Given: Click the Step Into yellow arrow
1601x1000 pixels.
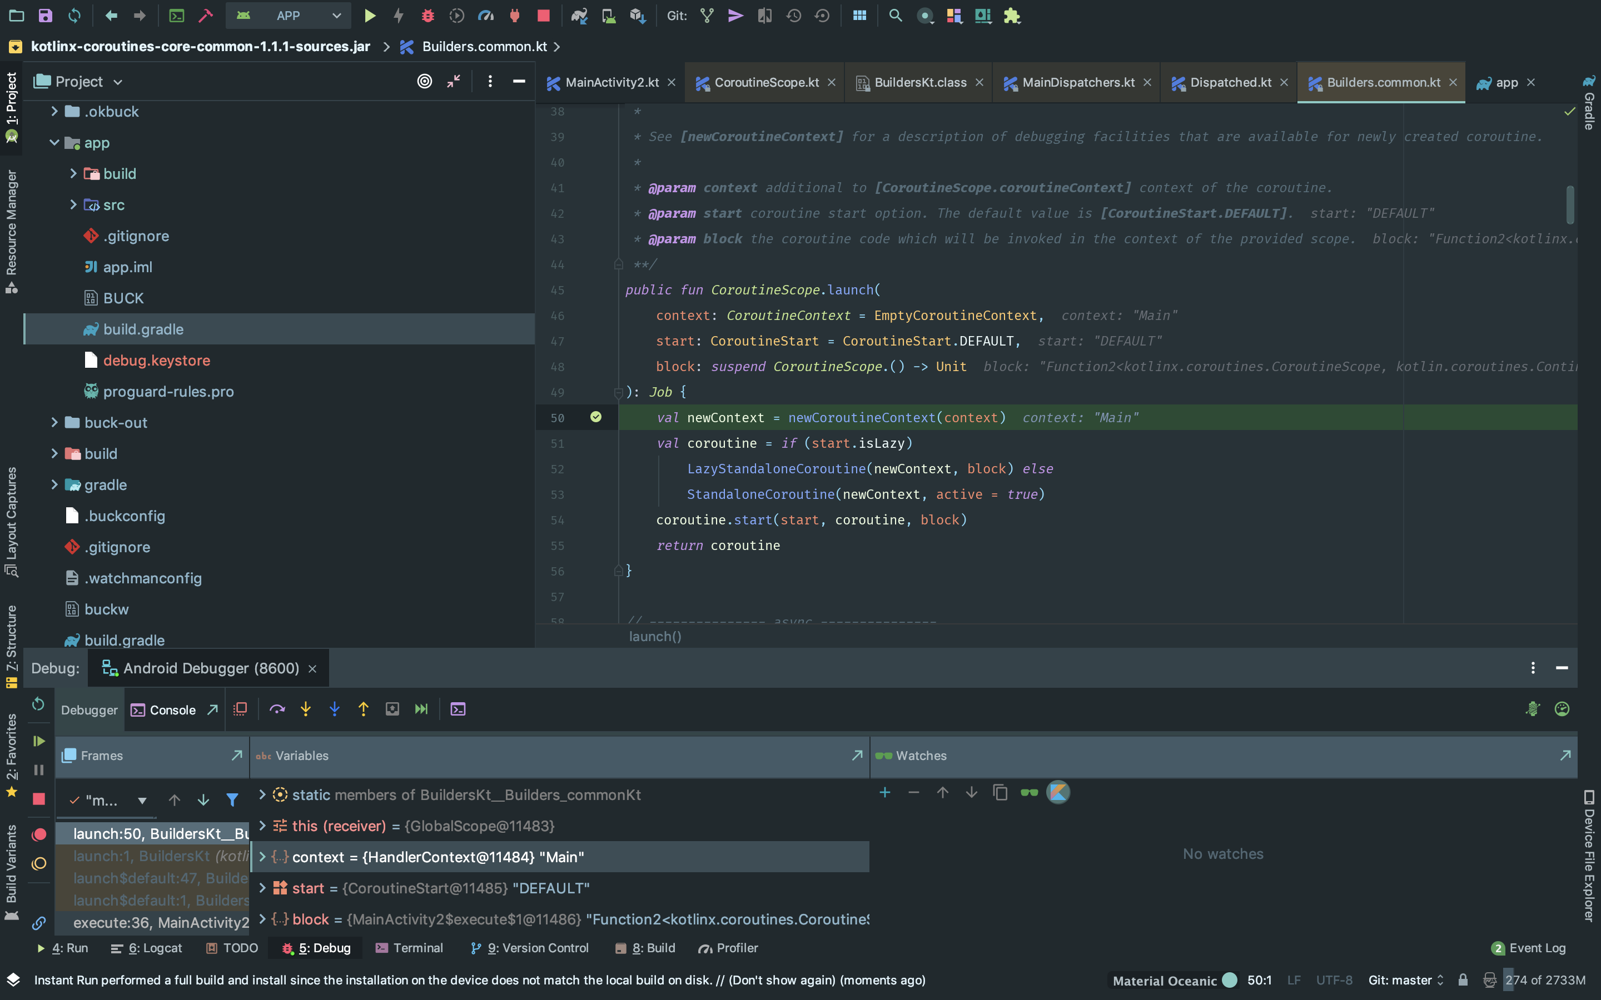Looking at the screenshot, I should click(306, 709).
